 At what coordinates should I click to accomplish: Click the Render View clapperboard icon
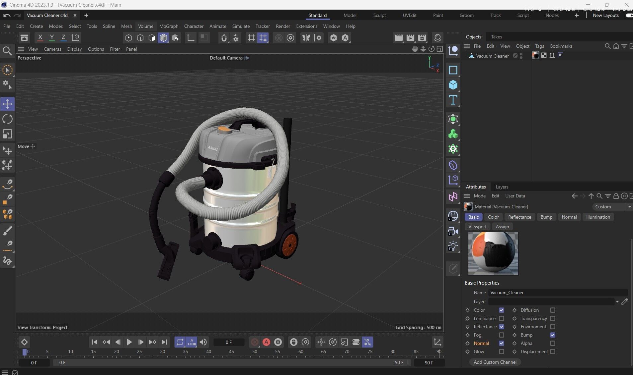click(399, 37)
